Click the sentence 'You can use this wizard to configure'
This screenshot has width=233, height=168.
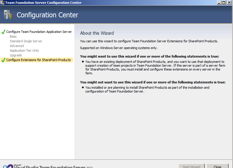(x=149, y=41)
